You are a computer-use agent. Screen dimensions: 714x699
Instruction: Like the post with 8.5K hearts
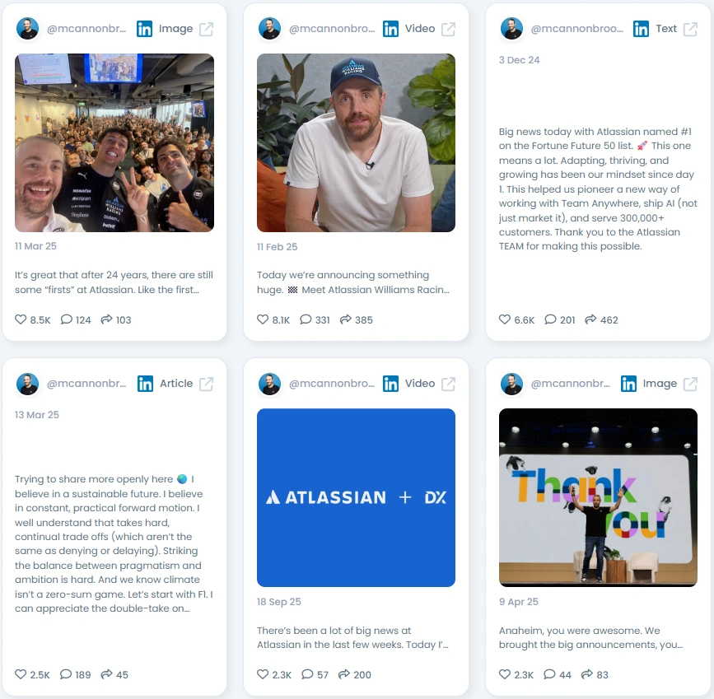coord(21,319)
